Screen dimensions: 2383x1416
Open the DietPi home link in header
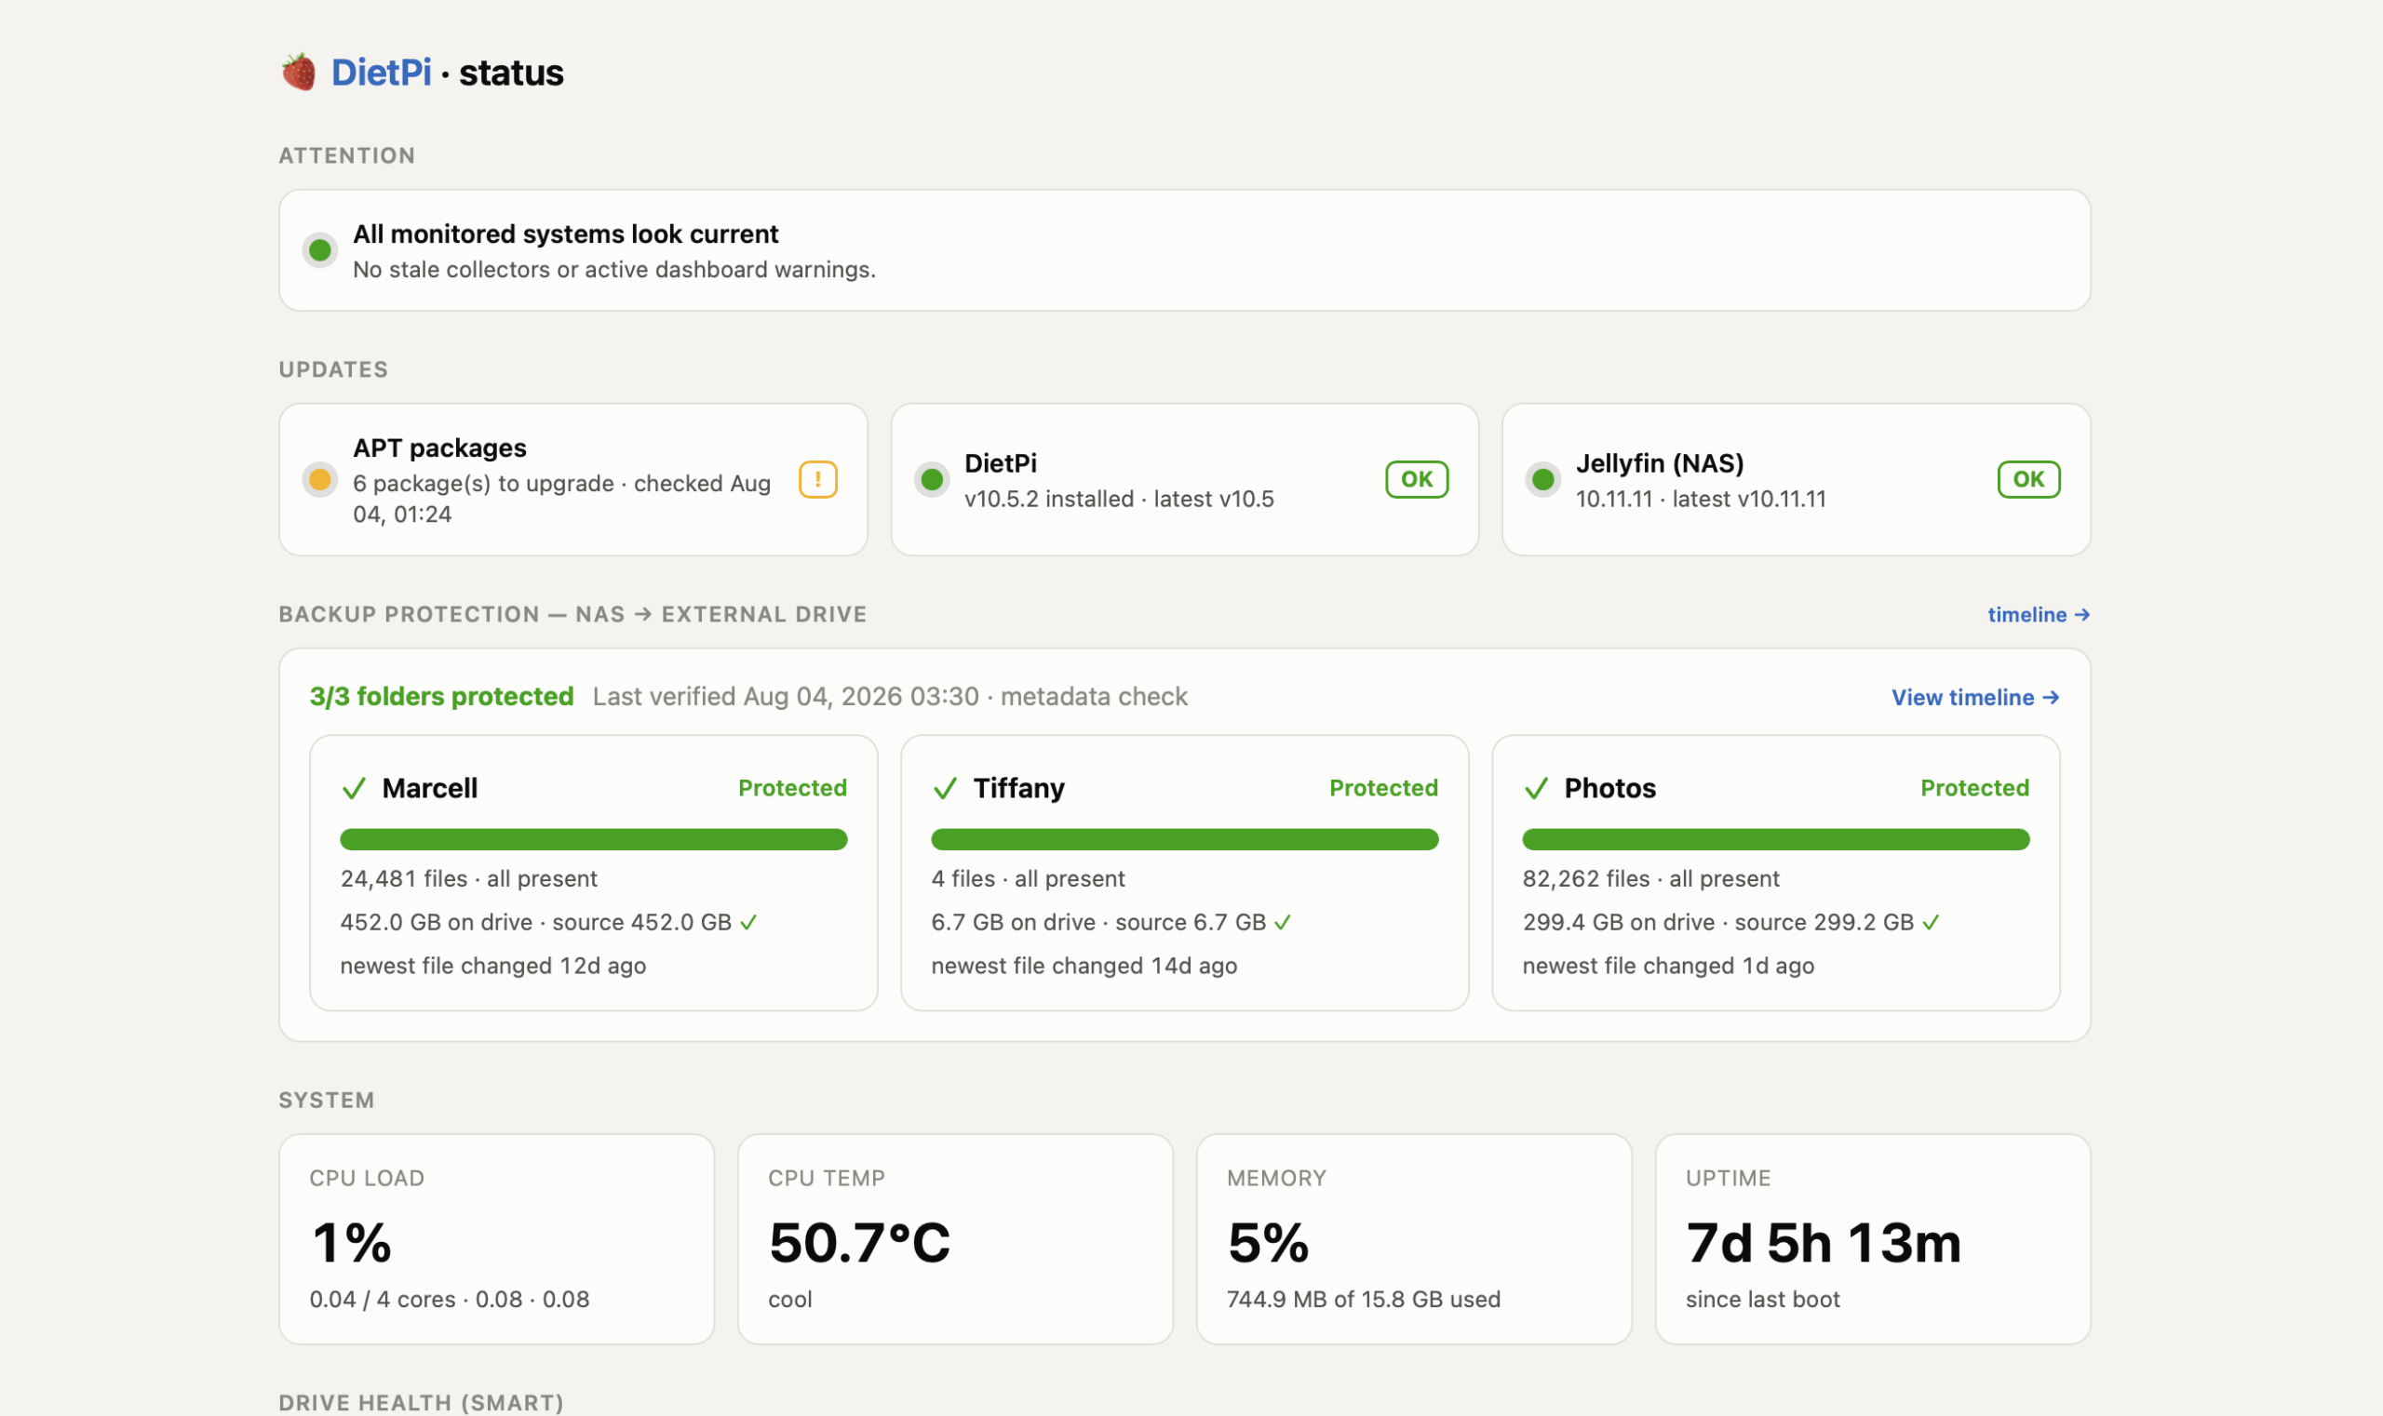pos(381,73)
